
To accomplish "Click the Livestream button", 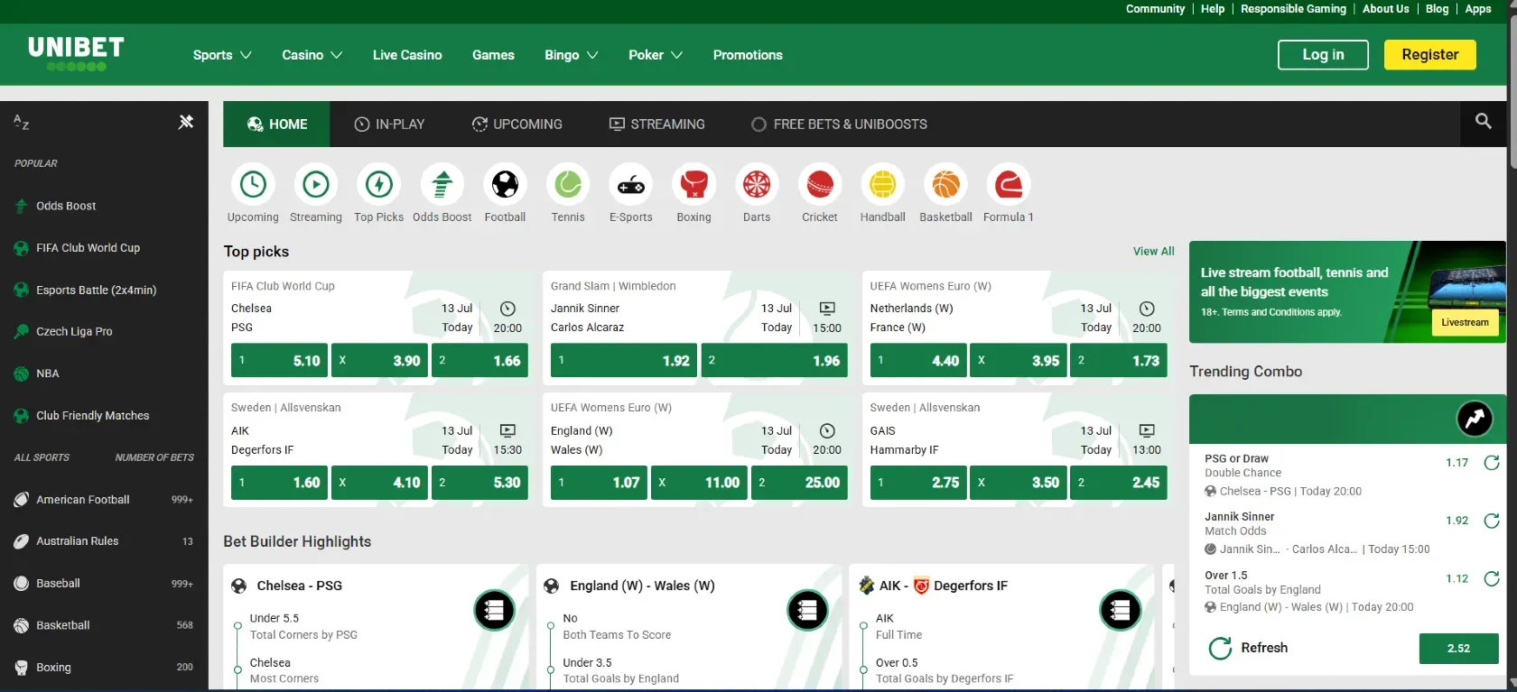I will point(1465,322).
